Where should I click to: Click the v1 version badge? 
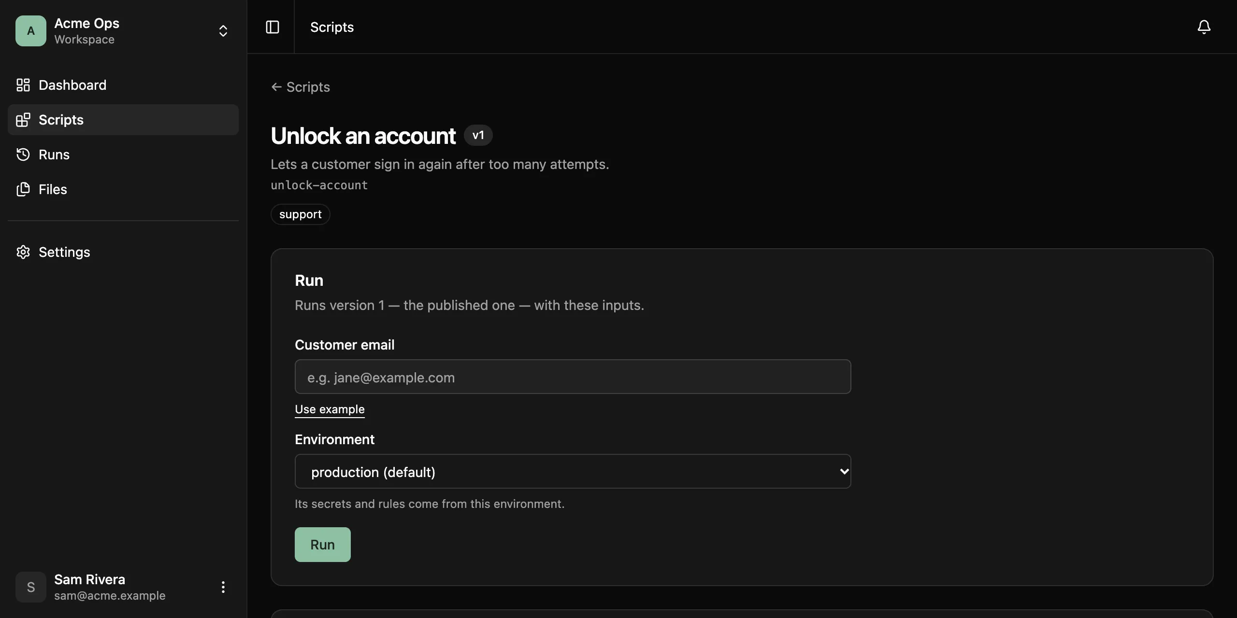(x=478, y=135)
